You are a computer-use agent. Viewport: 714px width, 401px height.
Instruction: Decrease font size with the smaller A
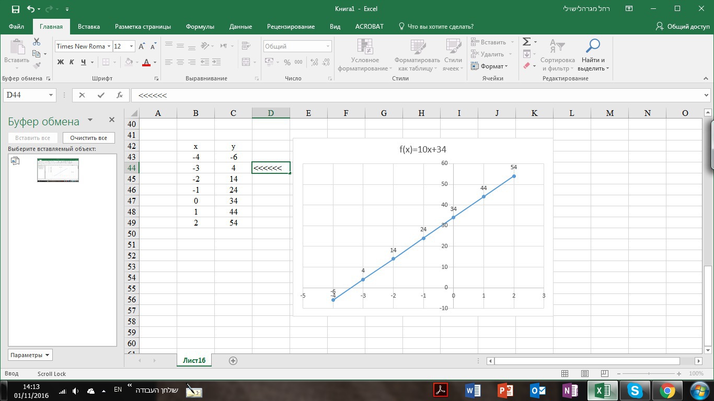[x=154, y=46]
